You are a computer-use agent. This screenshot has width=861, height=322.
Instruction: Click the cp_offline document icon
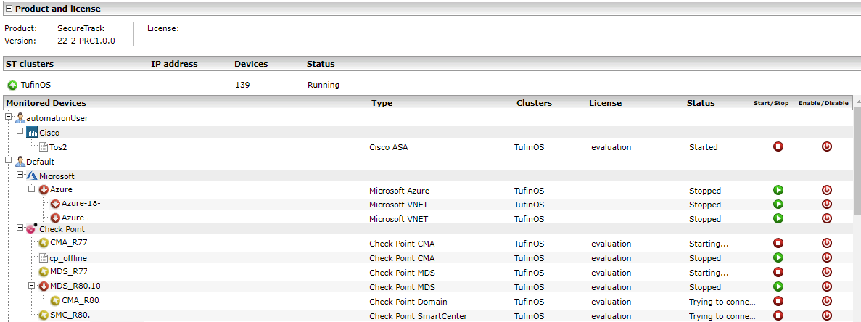44,258
